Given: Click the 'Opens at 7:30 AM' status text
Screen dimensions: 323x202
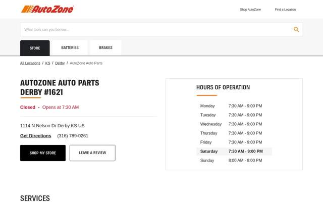Looking at the screenshot, I should pos(61,107).
